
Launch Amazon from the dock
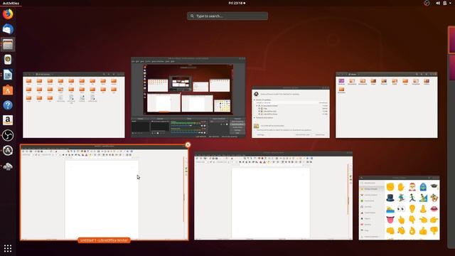pyautogui.click(x=8, y=120)
